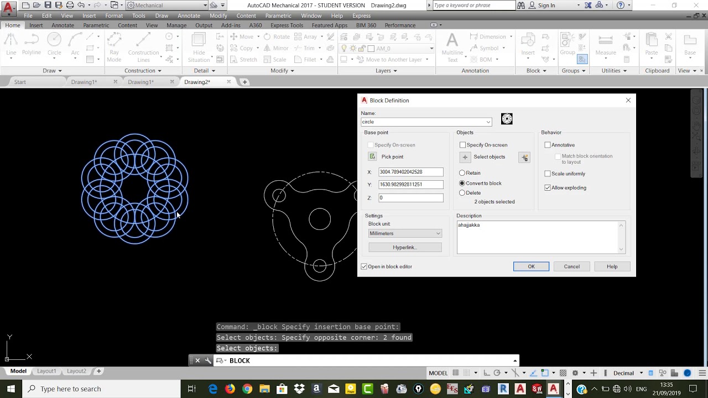Screen dimensions: 708x398
Task: Enable Scale uniformly checkbox
Action: (x=548, y=174)
